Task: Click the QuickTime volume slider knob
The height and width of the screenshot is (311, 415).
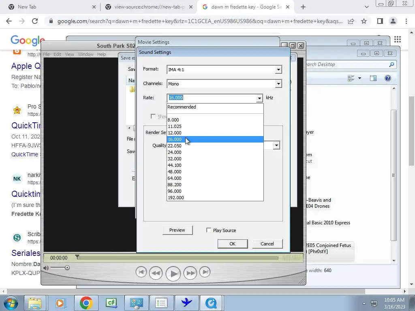Action: [x=67, y=268]
